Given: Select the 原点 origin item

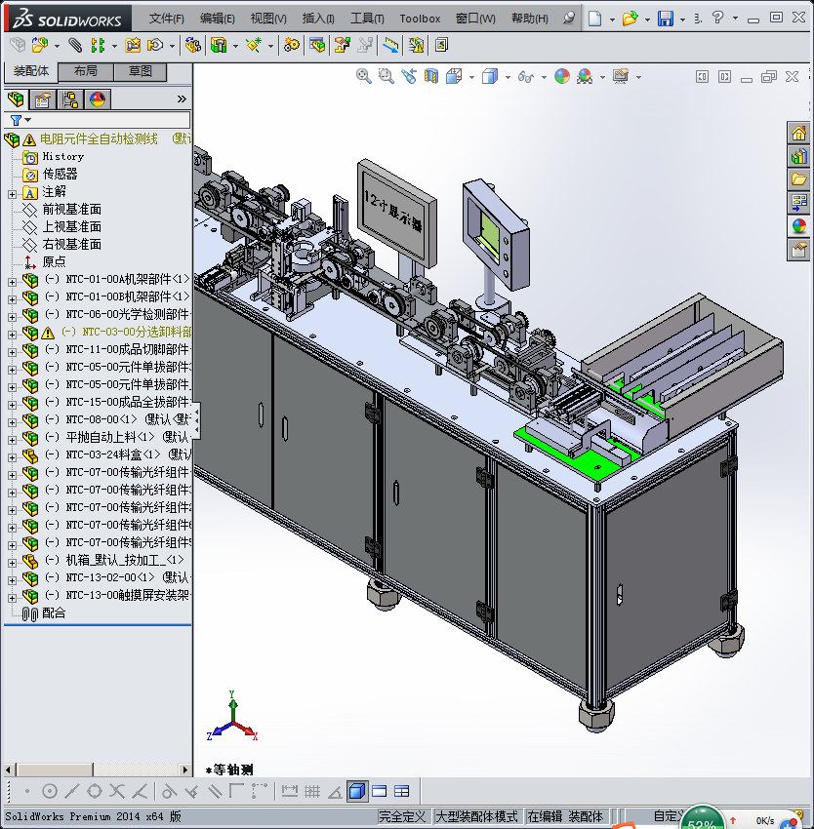Looking at the screenshot, I should 54,261.
